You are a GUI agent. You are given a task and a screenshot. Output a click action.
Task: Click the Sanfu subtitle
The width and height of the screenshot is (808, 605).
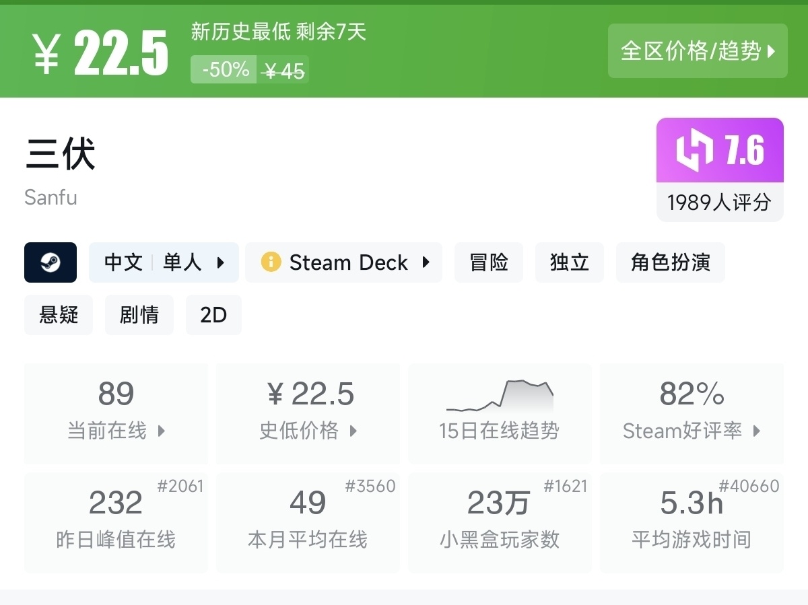click(50, 197)
